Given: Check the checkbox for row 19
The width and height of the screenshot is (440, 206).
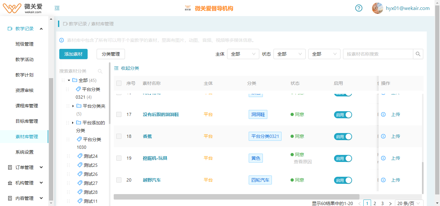Looking at the screenshot, I should click(x=119, y=158).
